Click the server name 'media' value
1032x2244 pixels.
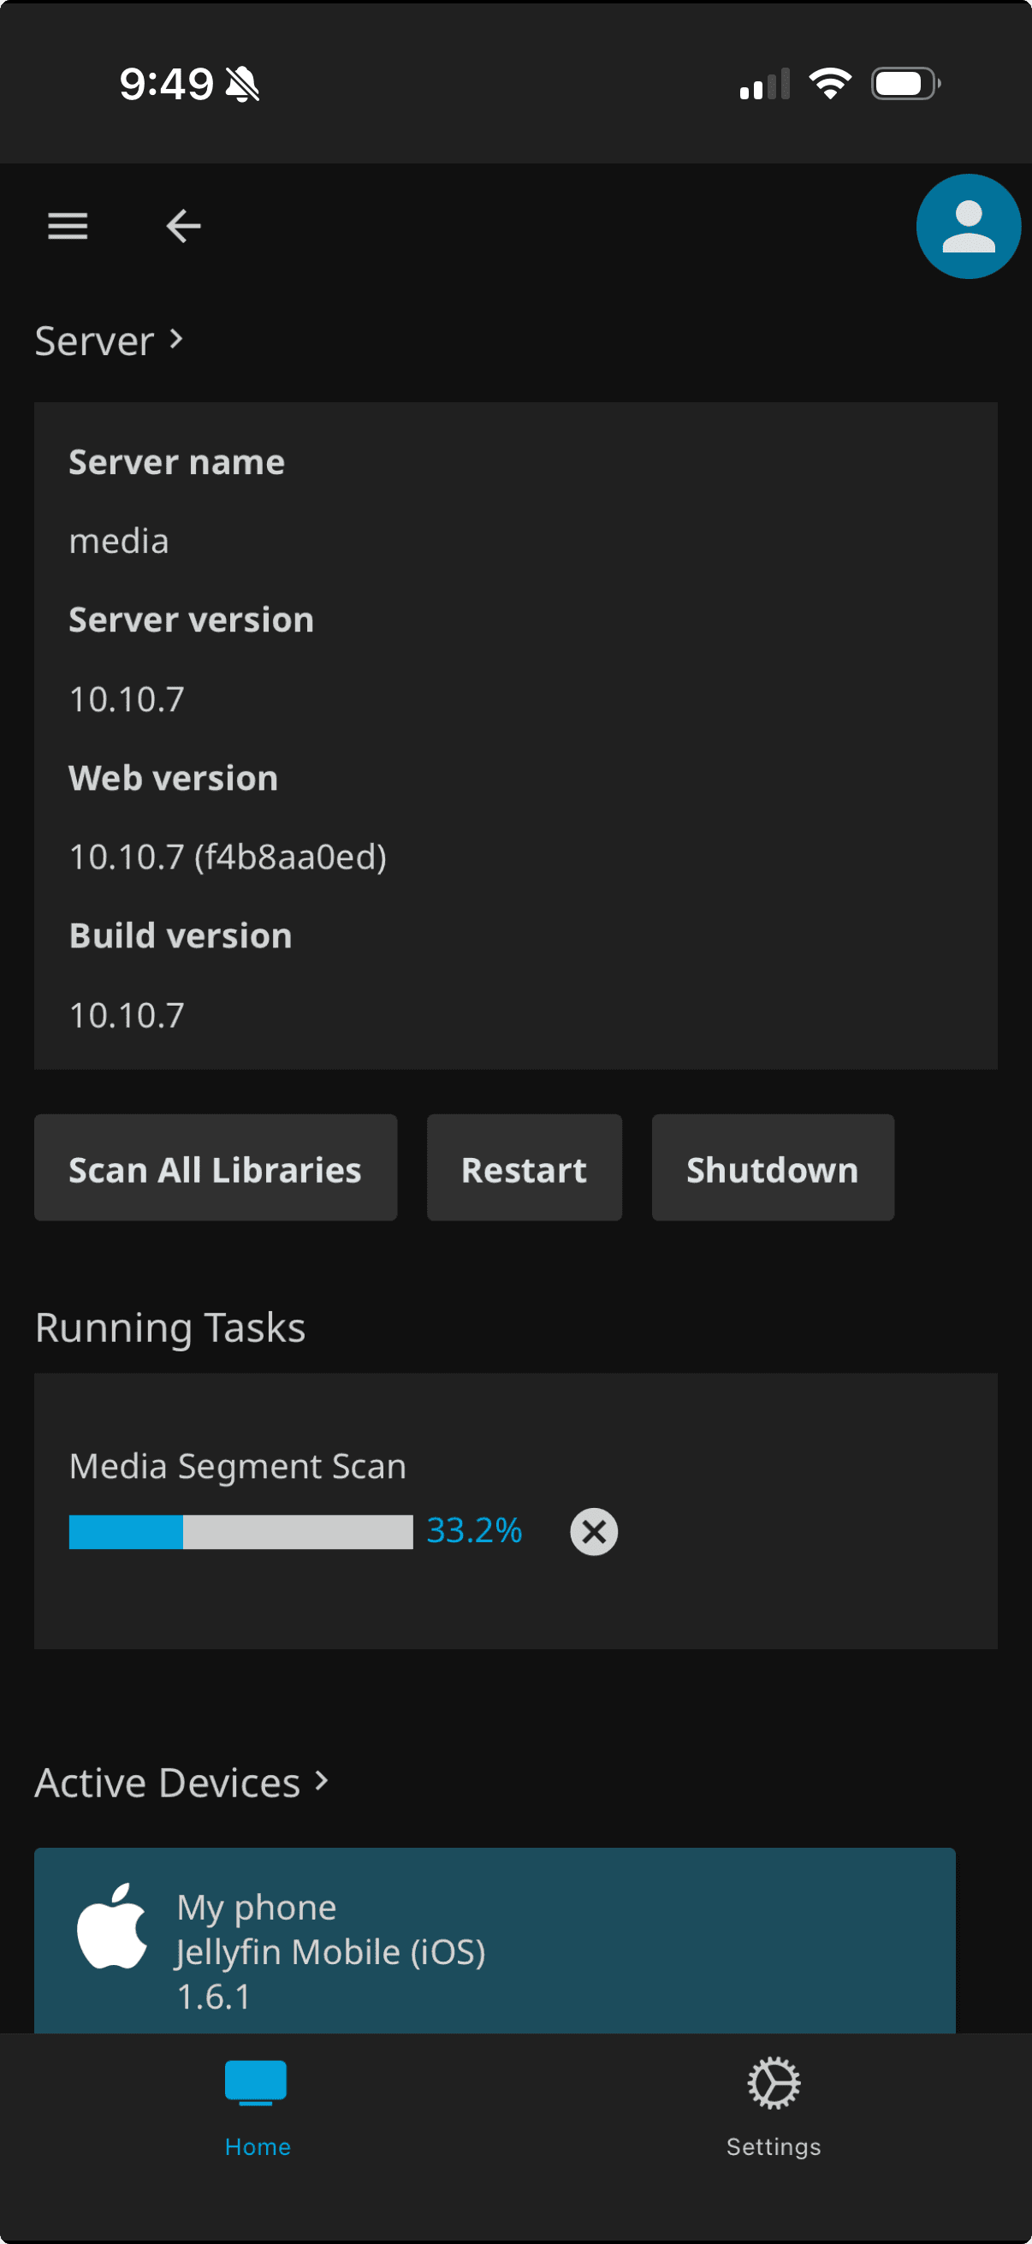118,540
